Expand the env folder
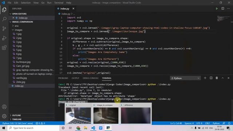The image size is (233, 131). (16, 26)
